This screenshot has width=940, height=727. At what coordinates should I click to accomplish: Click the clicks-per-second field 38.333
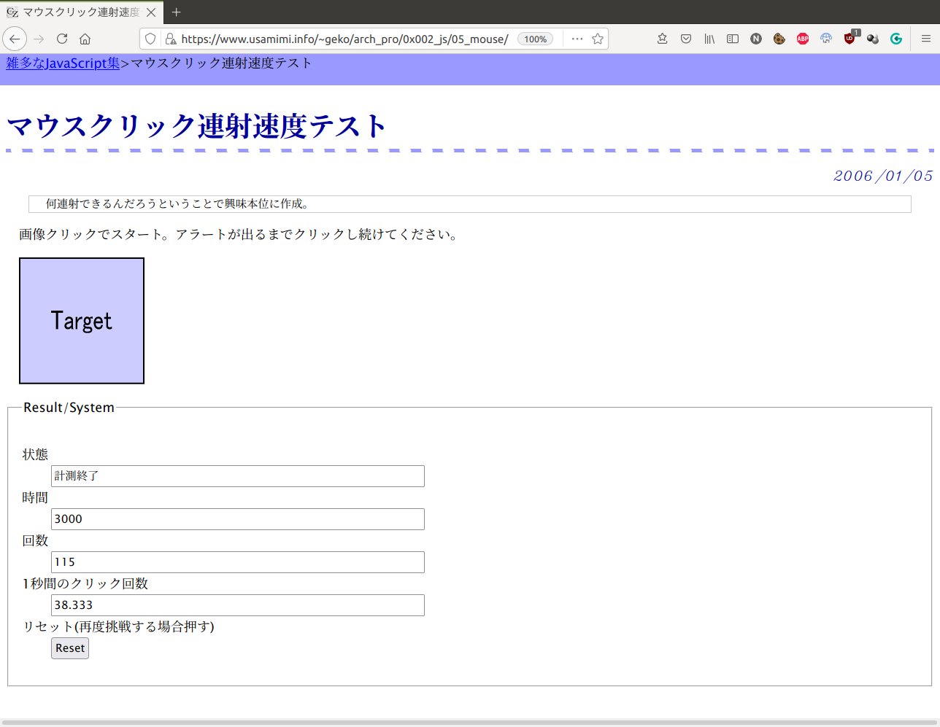238,605
